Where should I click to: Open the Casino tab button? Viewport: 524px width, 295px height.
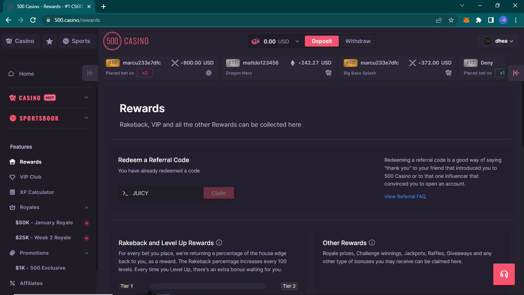point(21,41)
